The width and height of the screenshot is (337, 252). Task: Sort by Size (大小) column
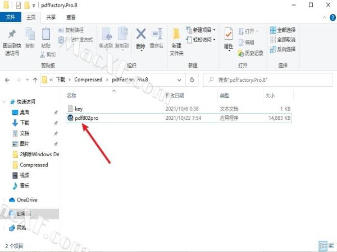pos(270,96)
